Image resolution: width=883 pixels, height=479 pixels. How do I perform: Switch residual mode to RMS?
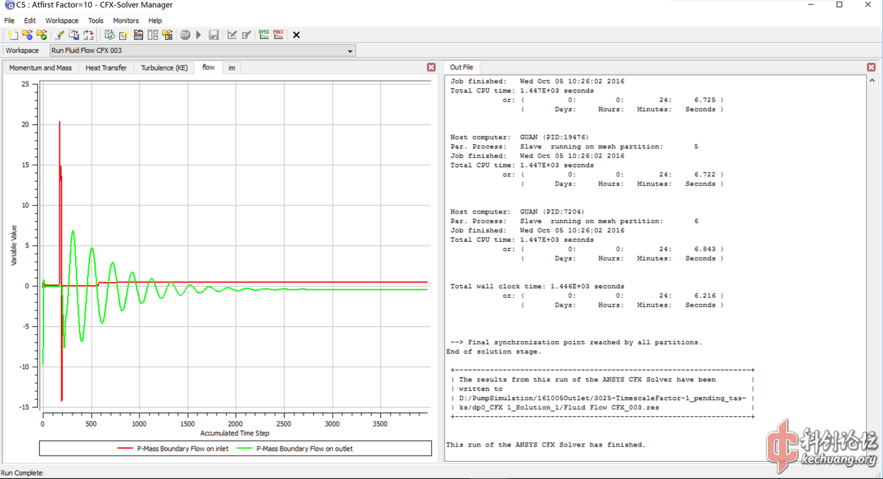click(x=264, y=34)
